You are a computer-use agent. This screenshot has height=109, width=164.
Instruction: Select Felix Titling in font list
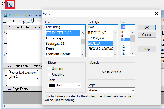pos(63,33)
